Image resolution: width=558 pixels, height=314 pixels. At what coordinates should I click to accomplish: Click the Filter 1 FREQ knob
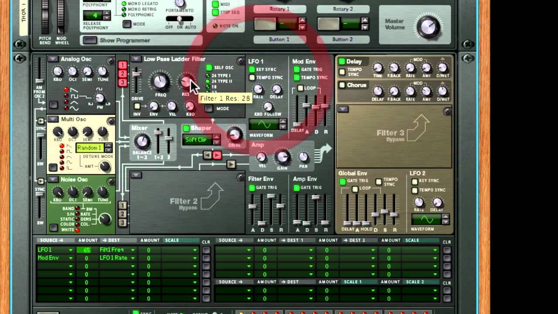[160, 82]
